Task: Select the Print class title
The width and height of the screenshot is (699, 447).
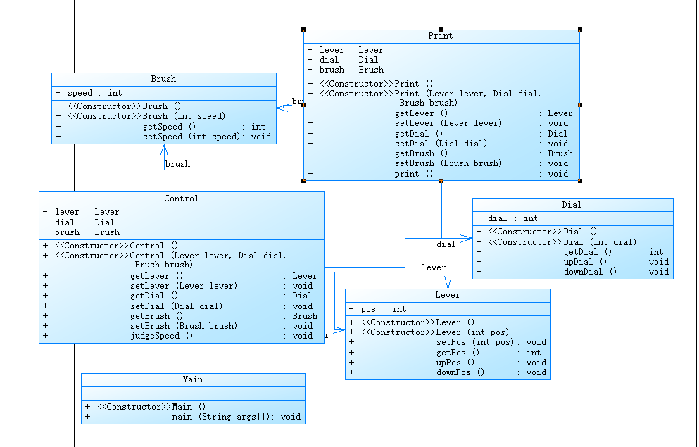Action: point(441,36)
